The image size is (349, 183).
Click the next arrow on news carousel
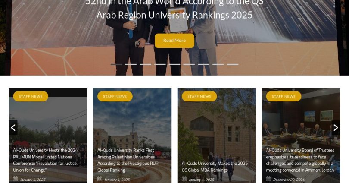click(x=336, y=128)
